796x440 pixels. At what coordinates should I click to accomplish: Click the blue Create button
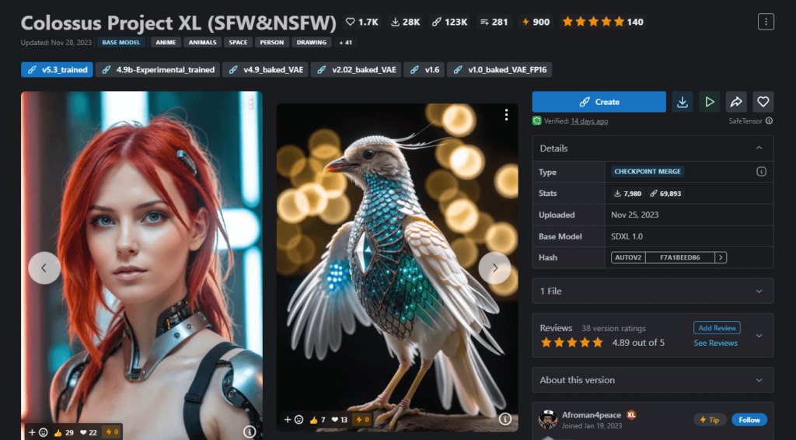tap(599, 102)
